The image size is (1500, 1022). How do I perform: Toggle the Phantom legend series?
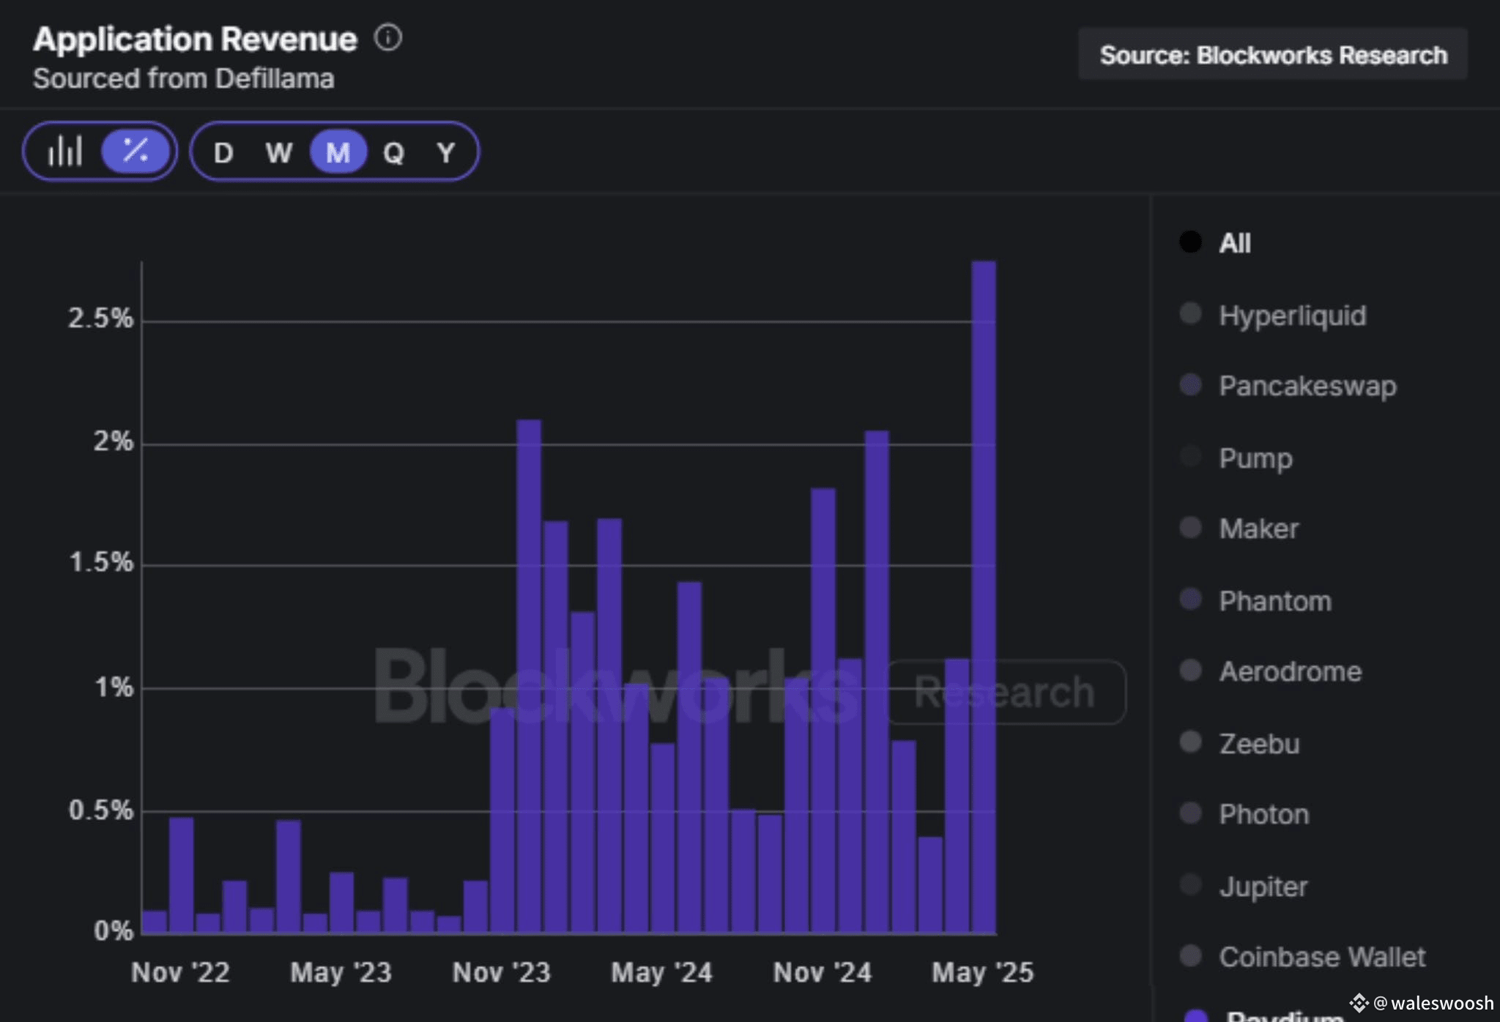pos(1255,600)
